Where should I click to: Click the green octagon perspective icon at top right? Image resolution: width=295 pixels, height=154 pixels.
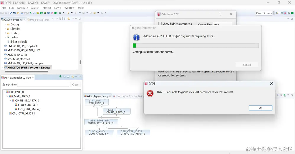click(x=292, y=13)
